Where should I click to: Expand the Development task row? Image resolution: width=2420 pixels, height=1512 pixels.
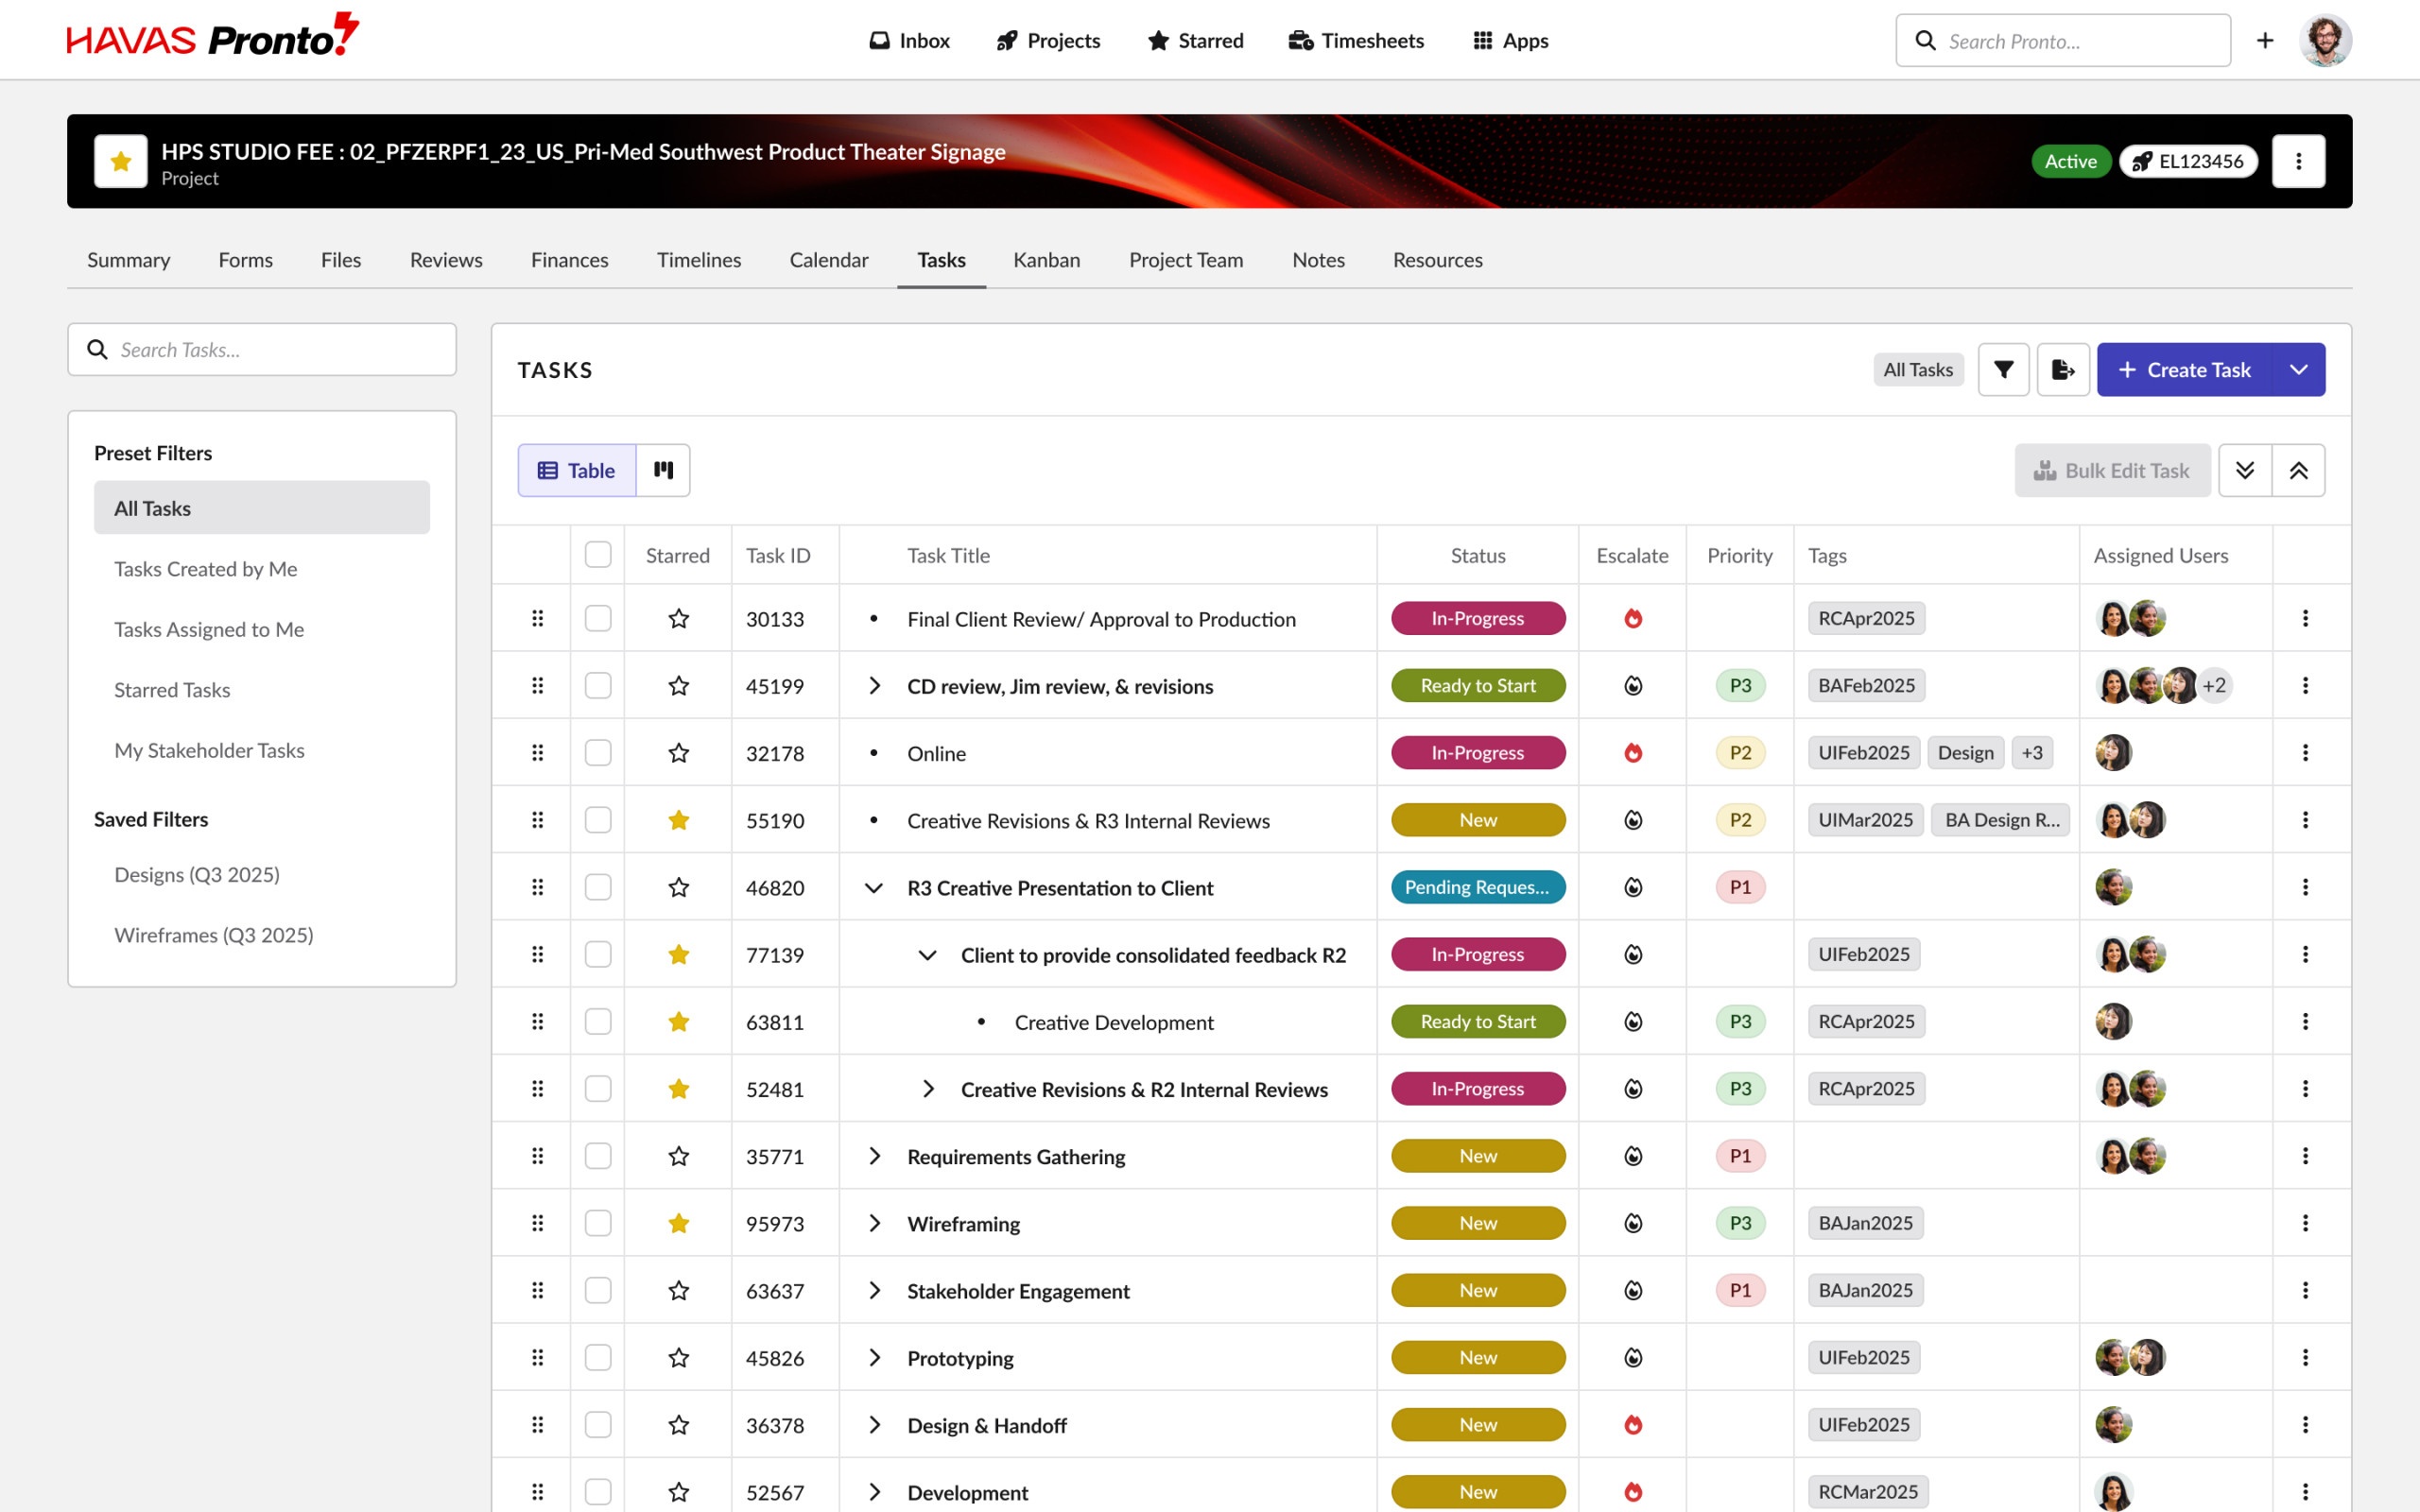tap(873, 1492)
